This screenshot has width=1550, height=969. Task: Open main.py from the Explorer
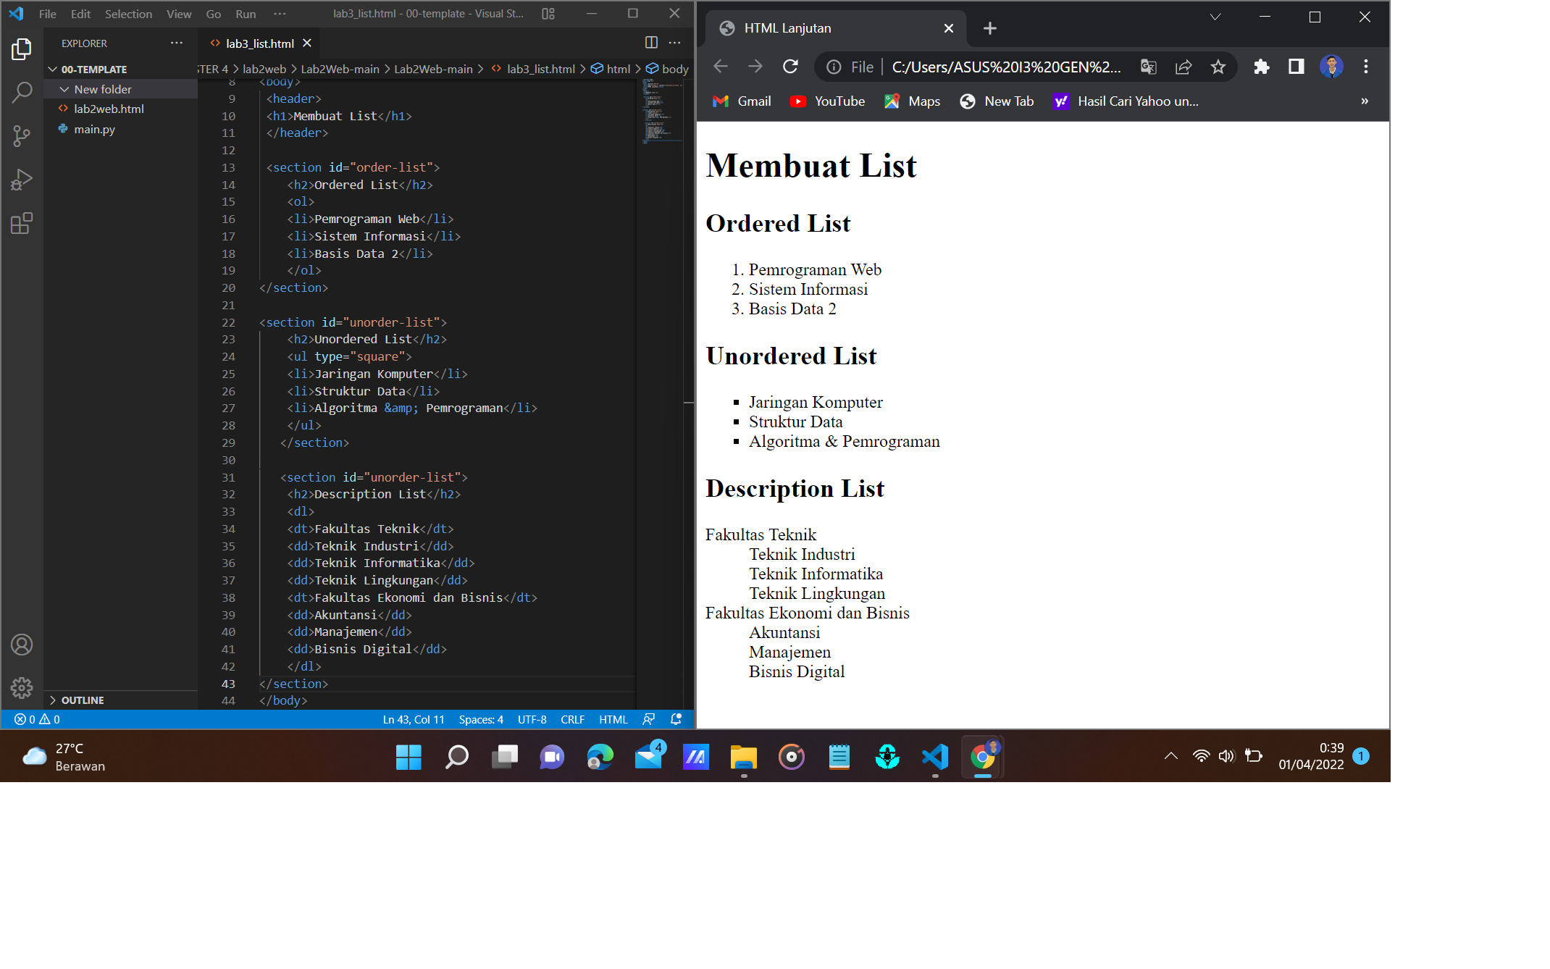tap(95, 129)
